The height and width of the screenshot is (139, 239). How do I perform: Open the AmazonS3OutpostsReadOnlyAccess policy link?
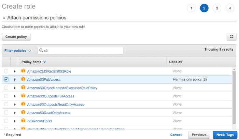click(55, 105)
